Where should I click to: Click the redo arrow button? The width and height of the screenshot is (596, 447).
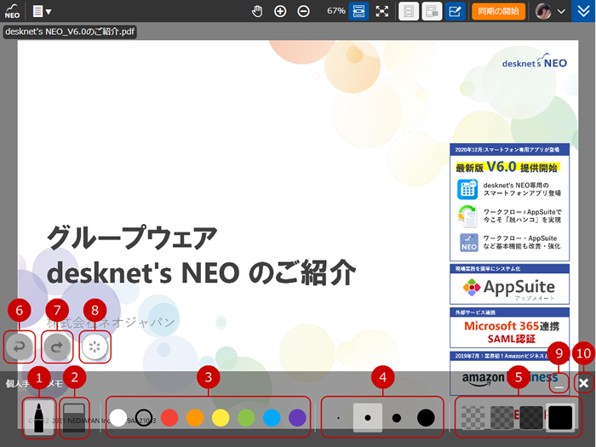pos(56,347)
